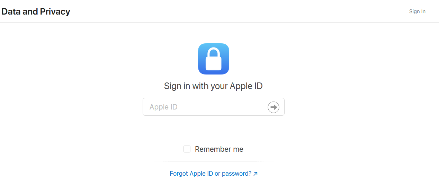The height and width of the screenshot is (184, 439).
Task: Click the Remember me label text
Action: 219,149
